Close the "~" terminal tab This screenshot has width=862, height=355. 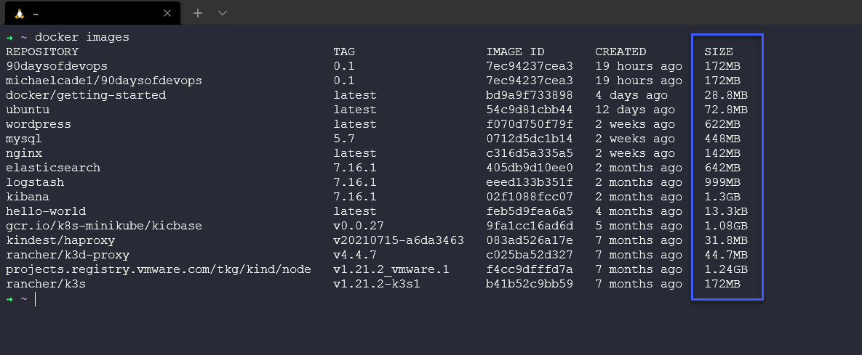pos(167,13)
